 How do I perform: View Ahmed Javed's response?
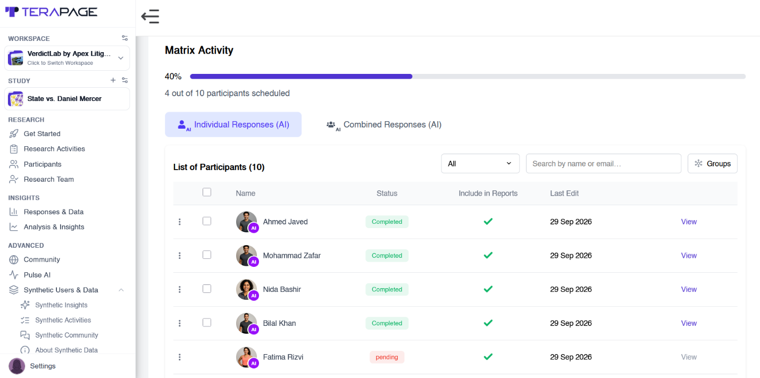689,222
